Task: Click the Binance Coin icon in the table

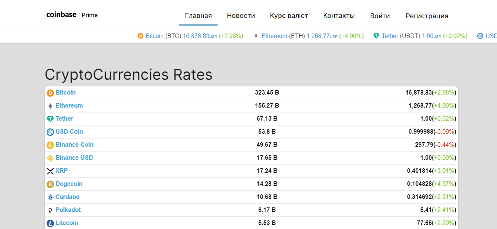Action: pos(50,145)
